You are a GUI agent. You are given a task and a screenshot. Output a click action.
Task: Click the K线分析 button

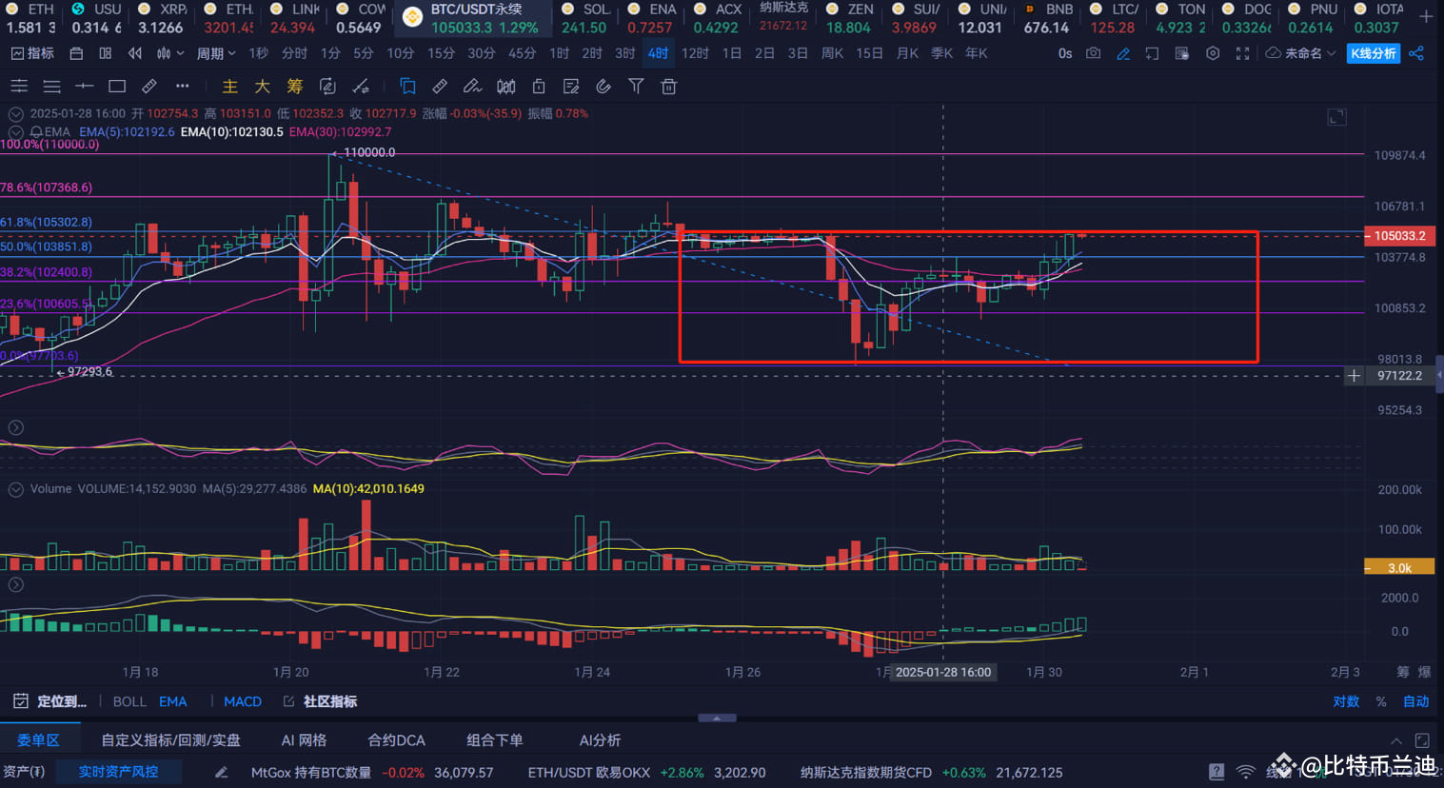click(1374, 53)
